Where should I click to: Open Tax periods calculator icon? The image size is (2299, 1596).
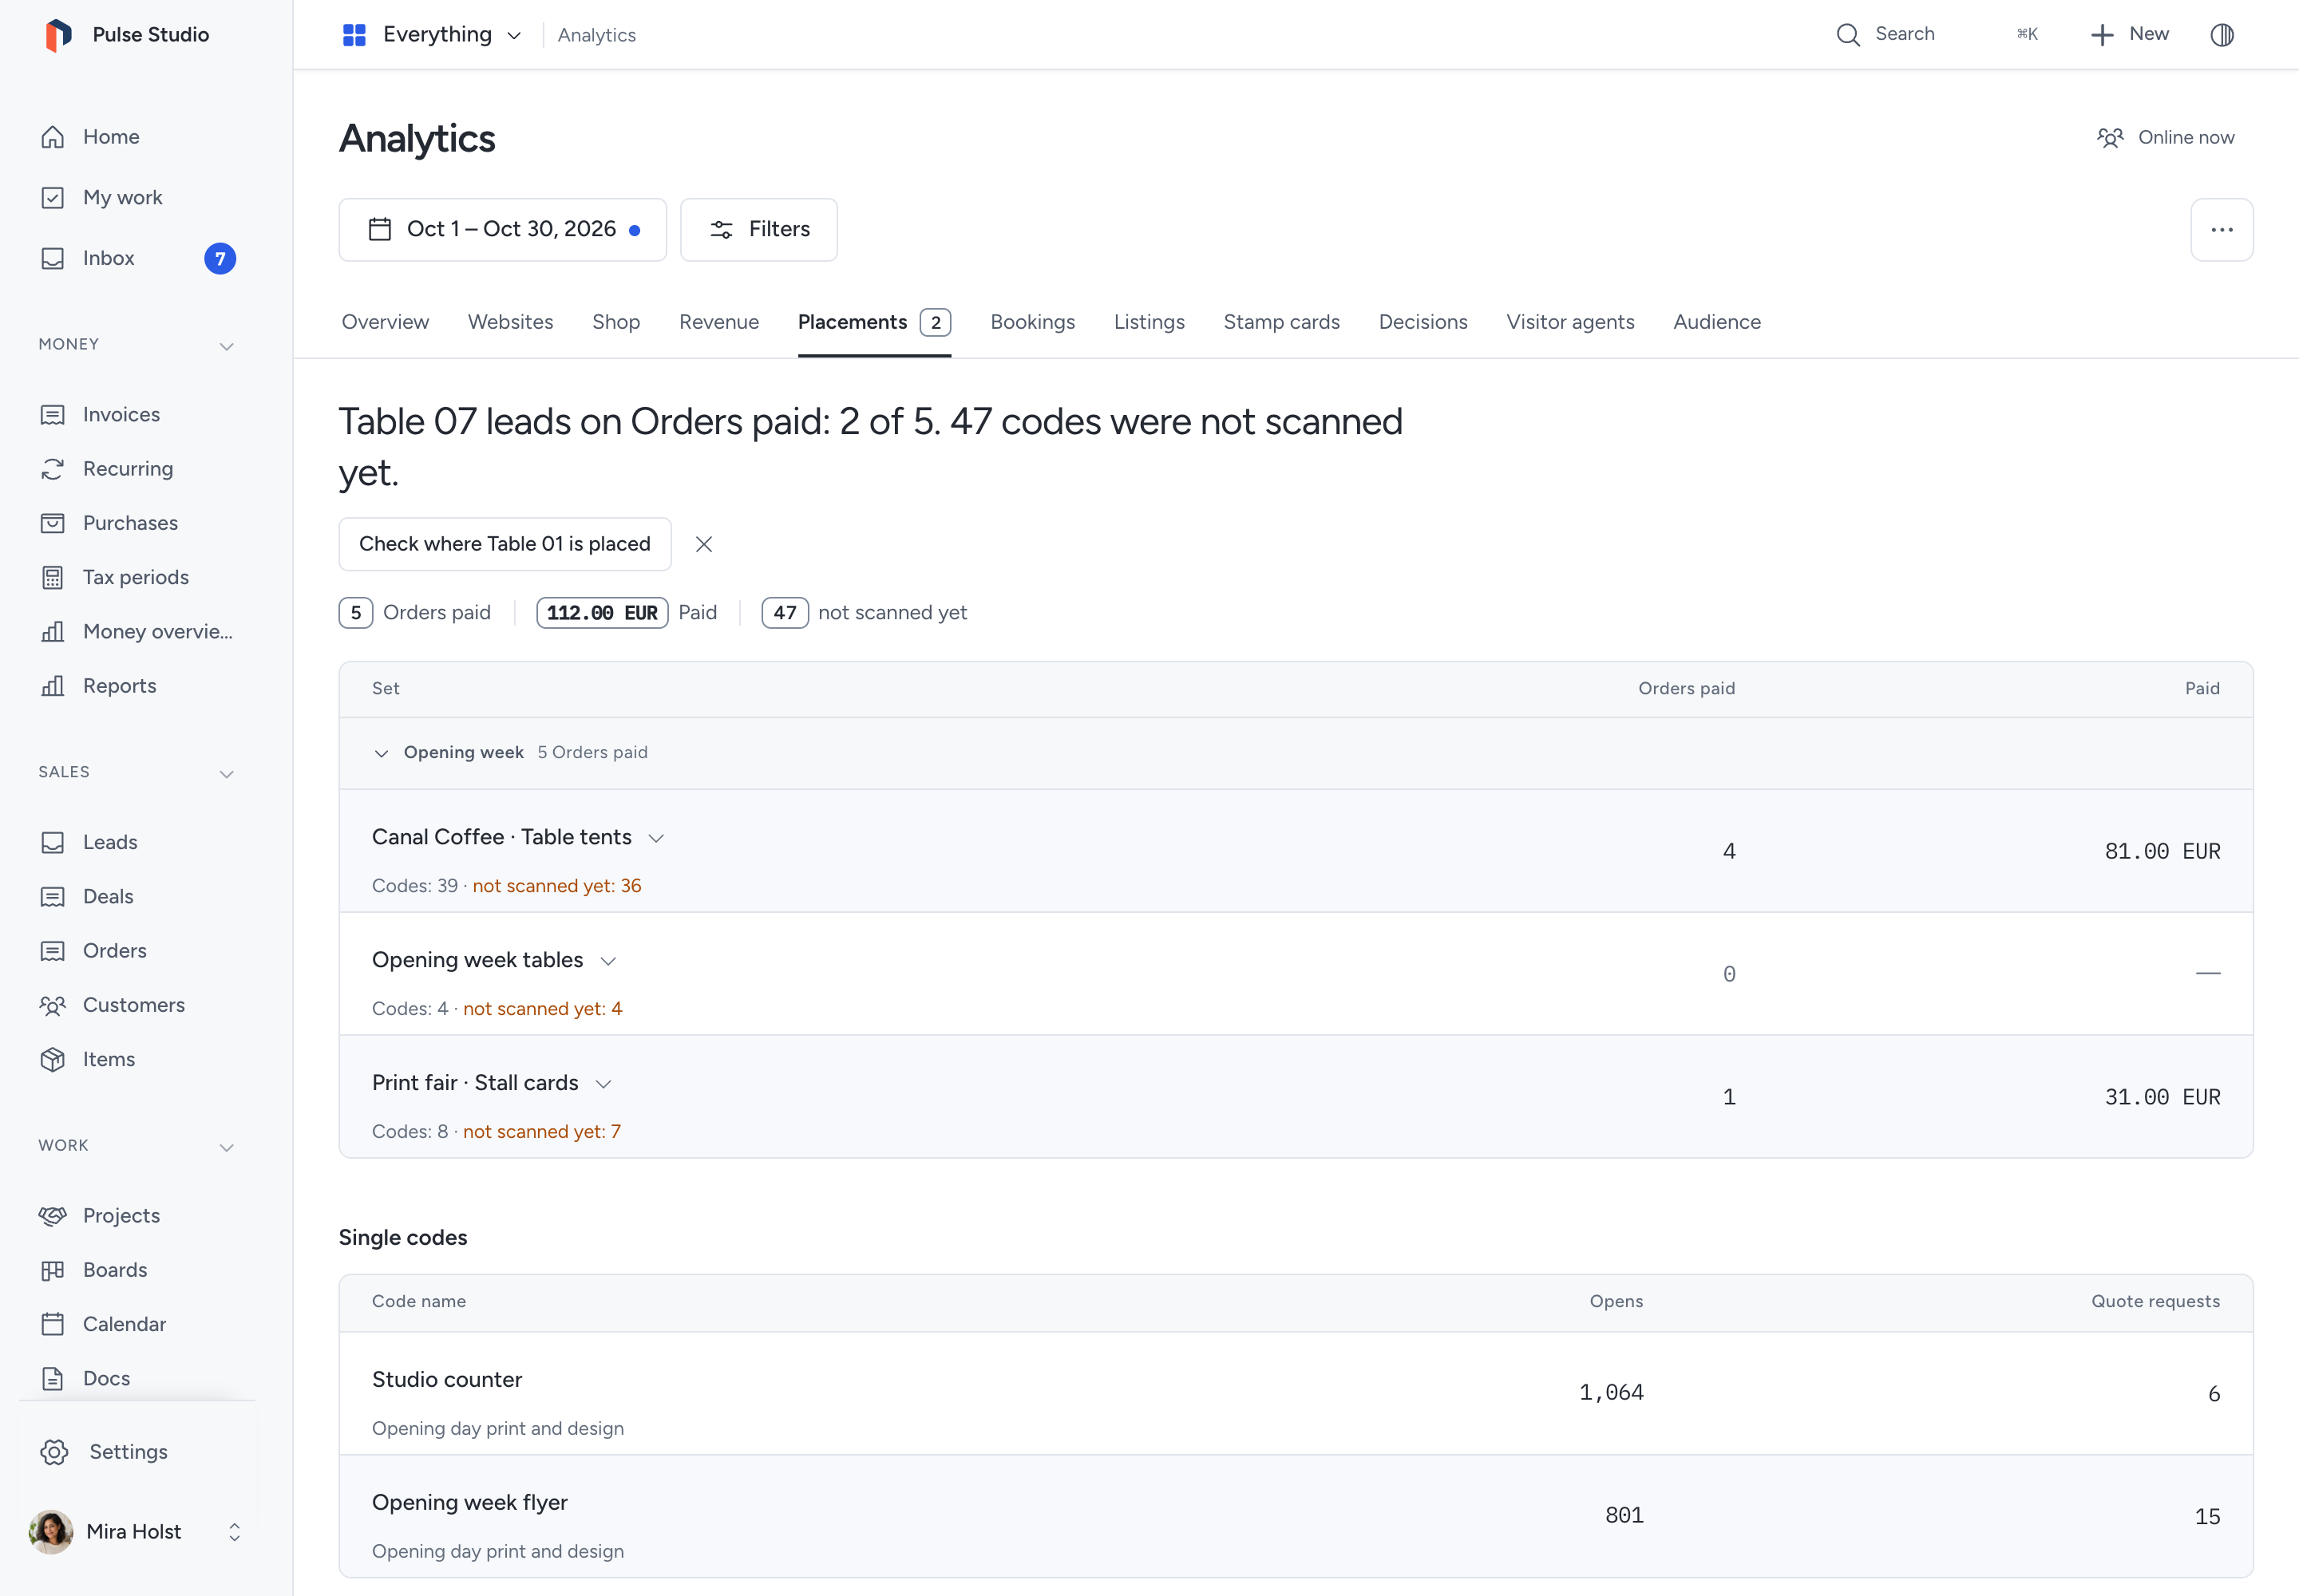(x=53, y=577)
